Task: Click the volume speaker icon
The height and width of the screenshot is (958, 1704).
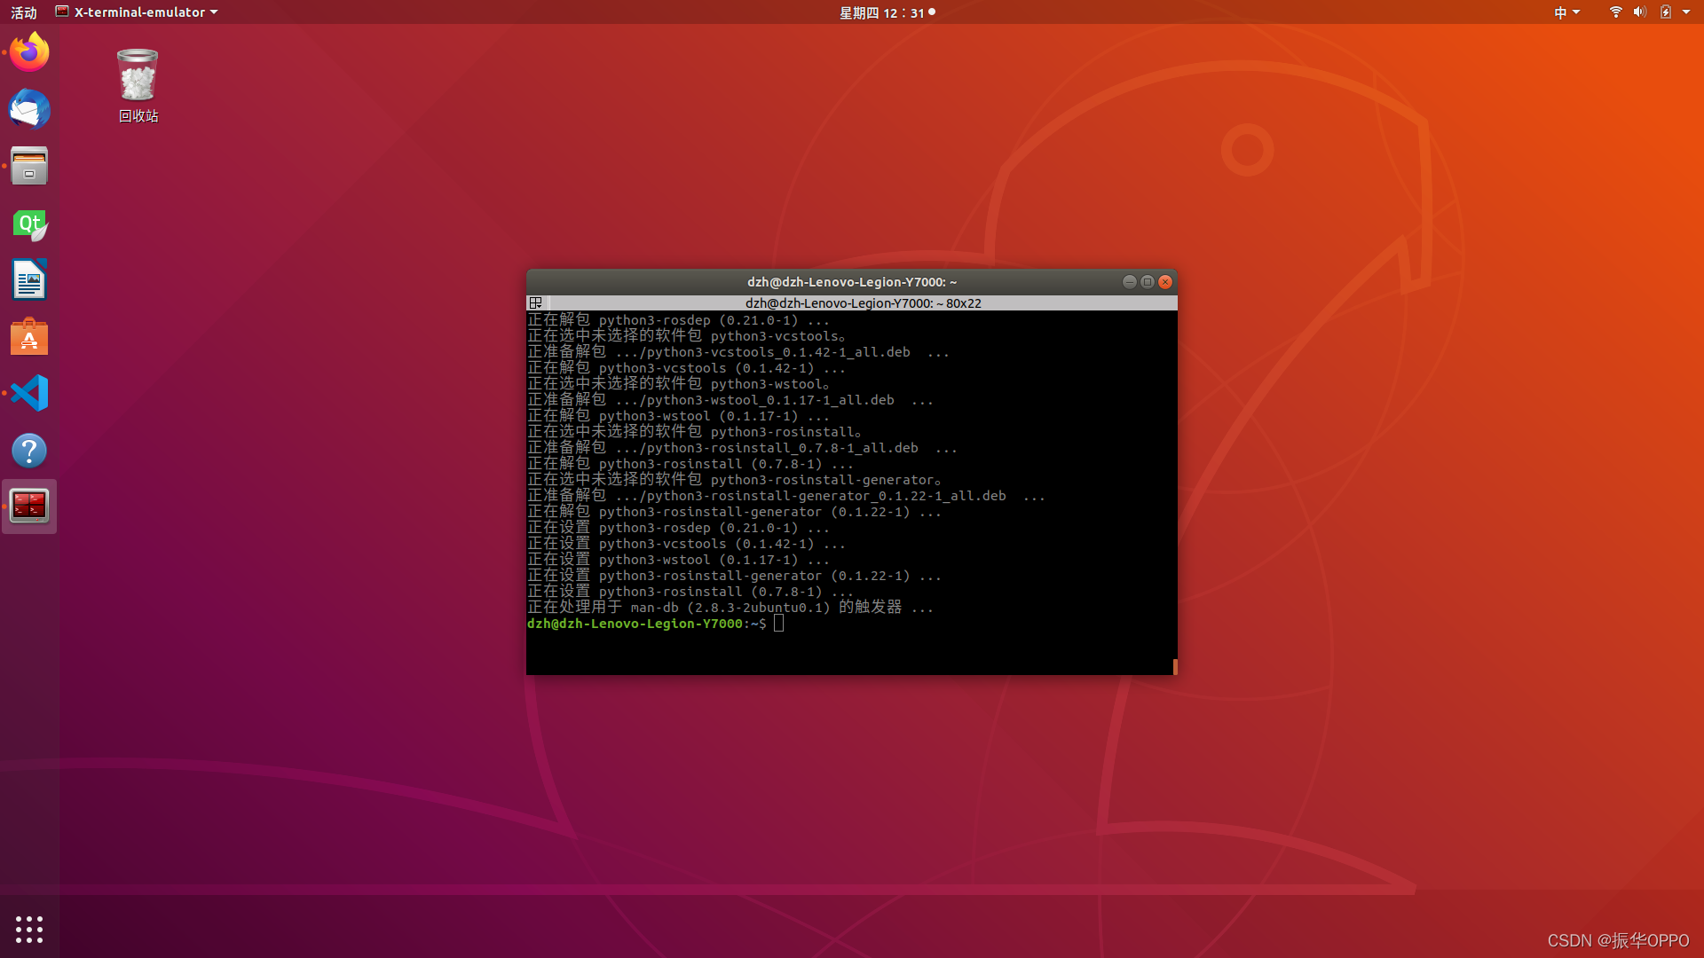Action: click(x=1639, y=12)
